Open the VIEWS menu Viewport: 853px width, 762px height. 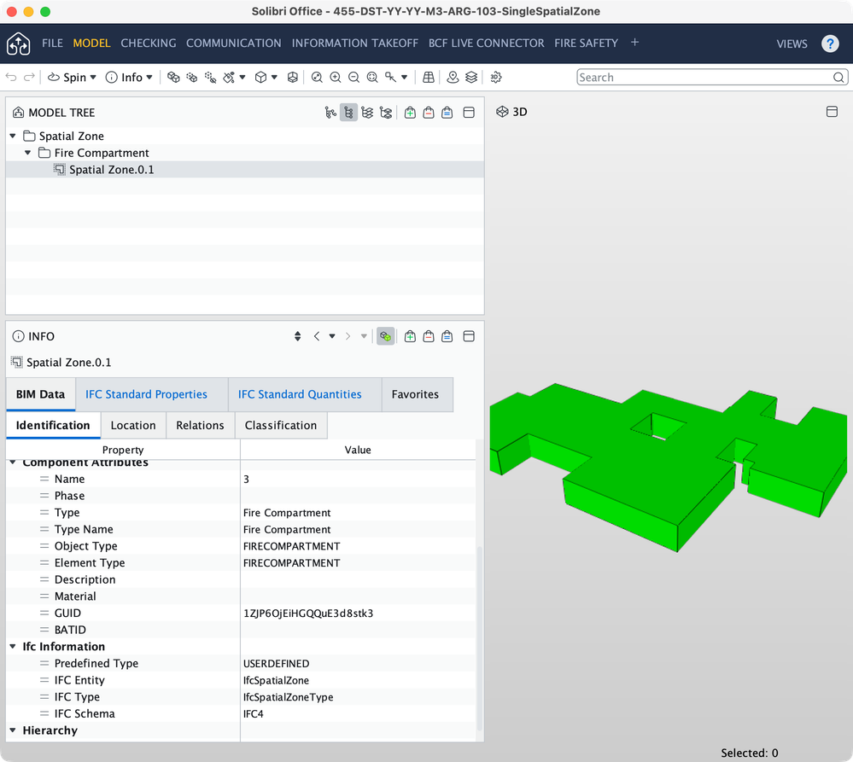[x=792, y=44]
